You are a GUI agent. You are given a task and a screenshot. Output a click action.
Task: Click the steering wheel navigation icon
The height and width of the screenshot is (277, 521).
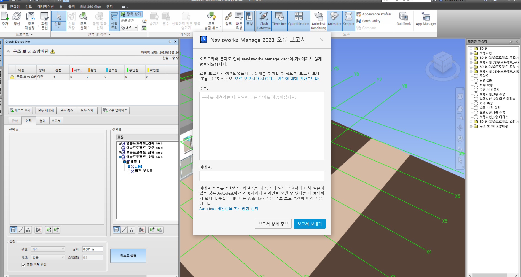tap(460, 96)
